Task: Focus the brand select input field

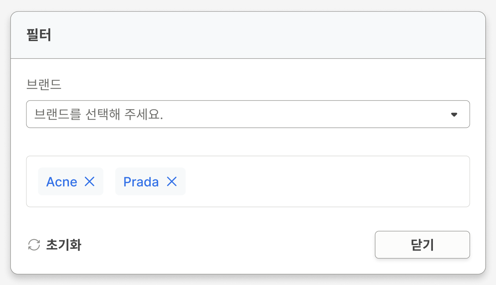Action: coord(248,114)
